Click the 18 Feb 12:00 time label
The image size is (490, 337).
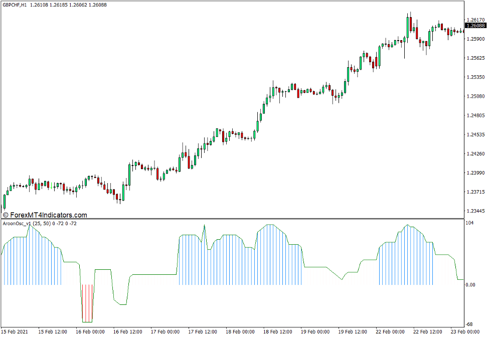click(x=278, y=332)
